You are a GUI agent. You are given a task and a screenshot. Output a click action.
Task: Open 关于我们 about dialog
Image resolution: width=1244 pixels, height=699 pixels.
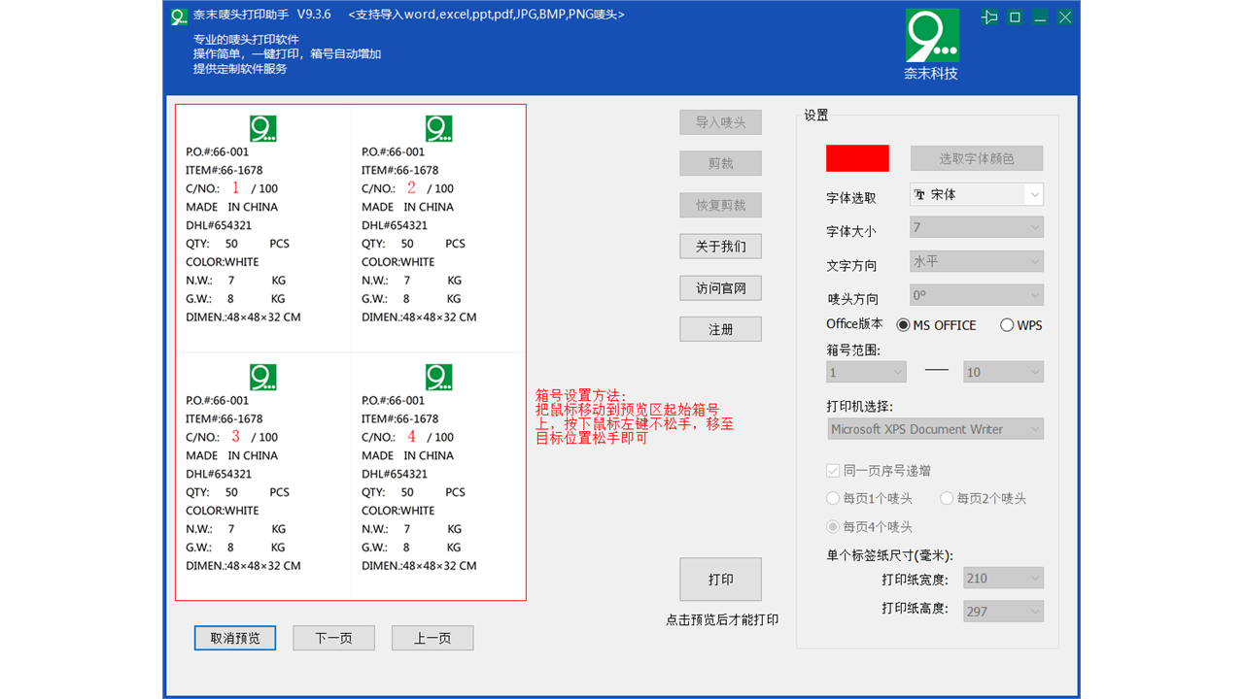pyautogui.click(x=720, y=247)
